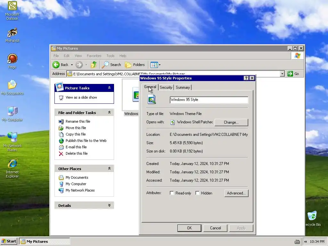328x246 pixels.
Task: Switch to the Security tab
Action: coord(166,87)
